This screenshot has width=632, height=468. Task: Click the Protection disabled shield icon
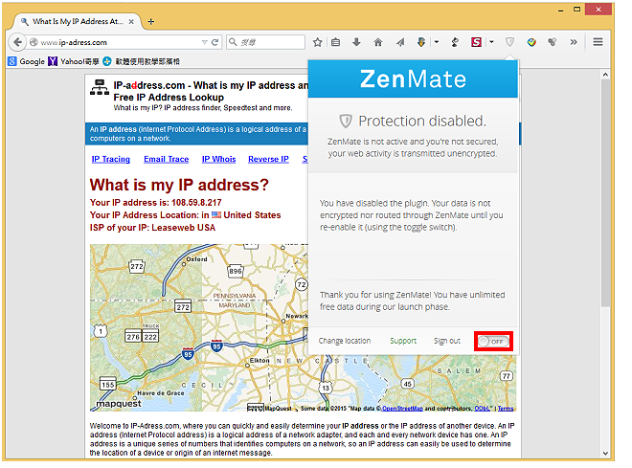pos(346,121)
